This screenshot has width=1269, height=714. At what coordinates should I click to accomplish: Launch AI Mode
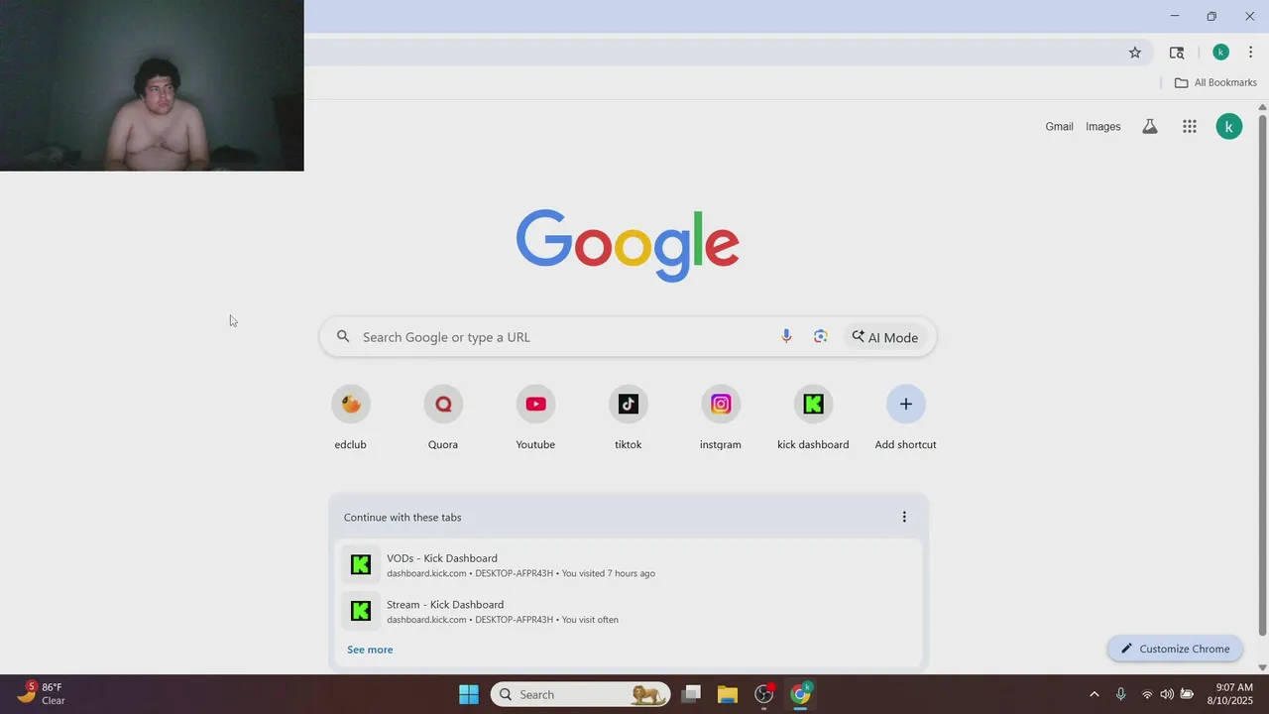point(885,337)
